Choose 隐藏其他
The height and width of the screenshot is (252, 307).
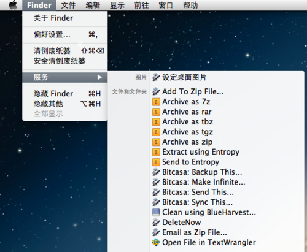[x=65, y=104]
